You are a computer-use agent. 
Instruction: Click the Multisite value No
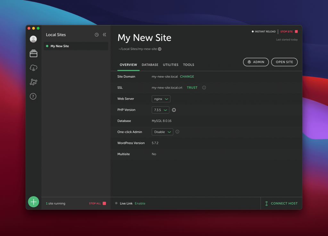coord(154,154)
